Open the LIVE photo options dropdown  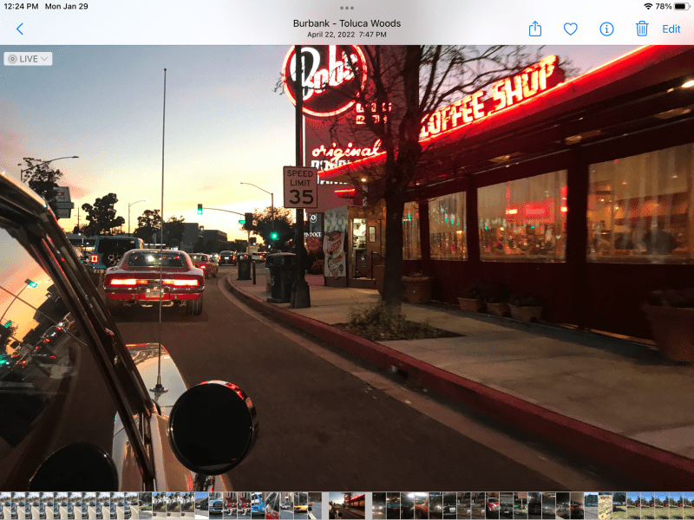(x=28, y=59)
